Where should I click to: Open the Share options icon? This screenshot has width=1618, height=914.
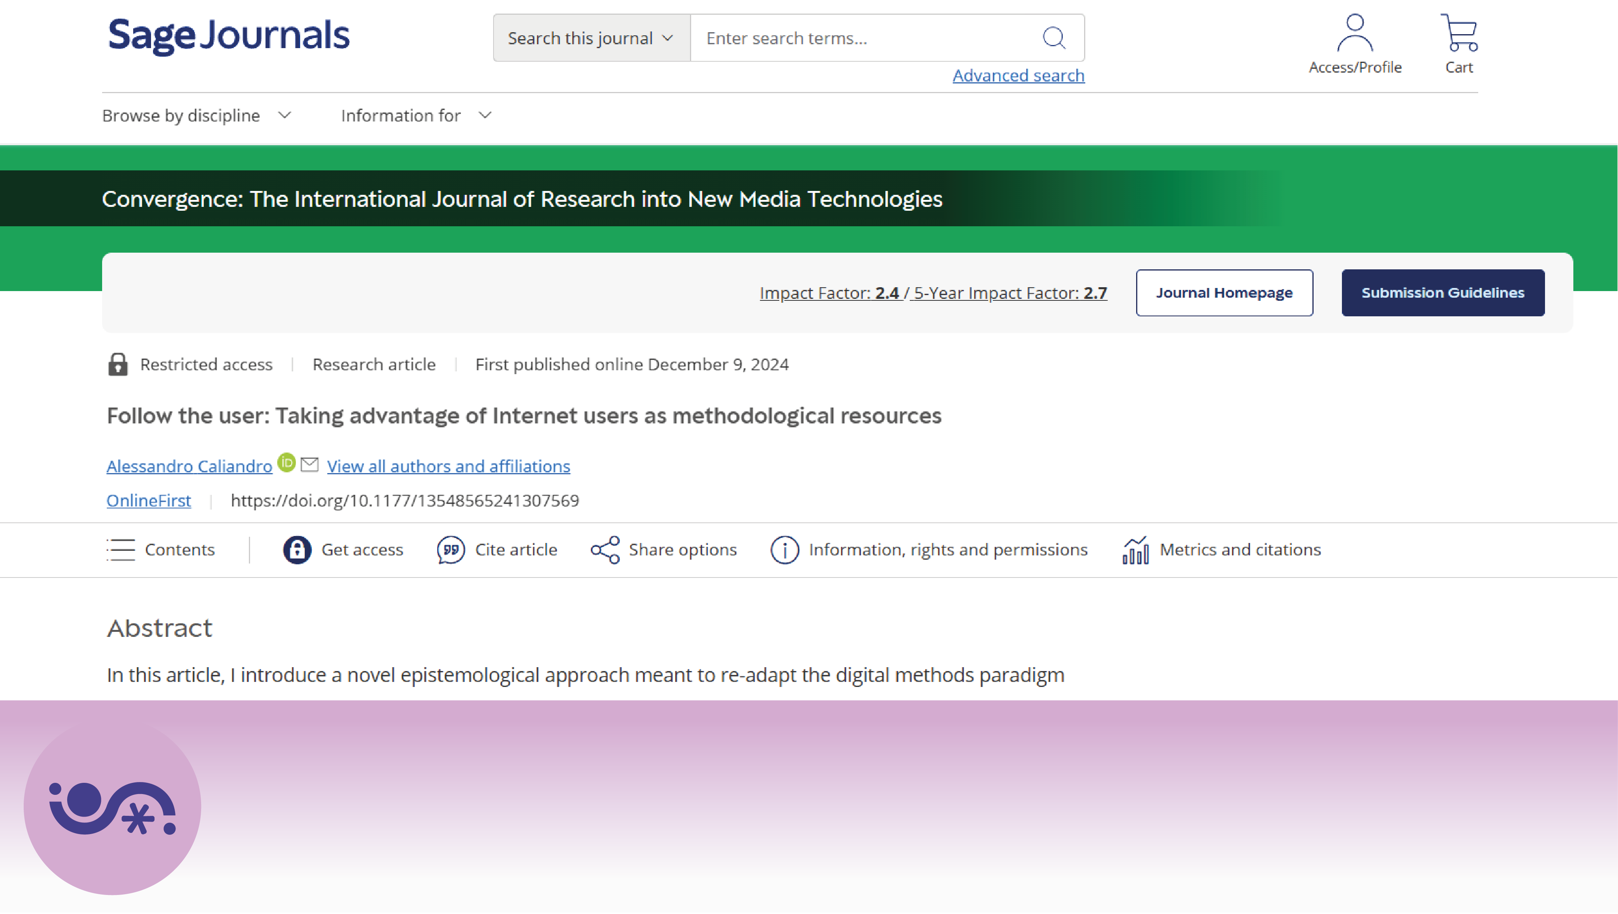pos(605,550)
